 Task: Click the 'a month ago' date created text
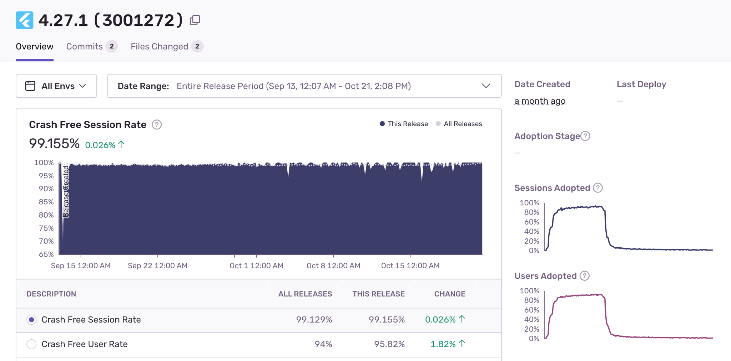coord(540,101)
